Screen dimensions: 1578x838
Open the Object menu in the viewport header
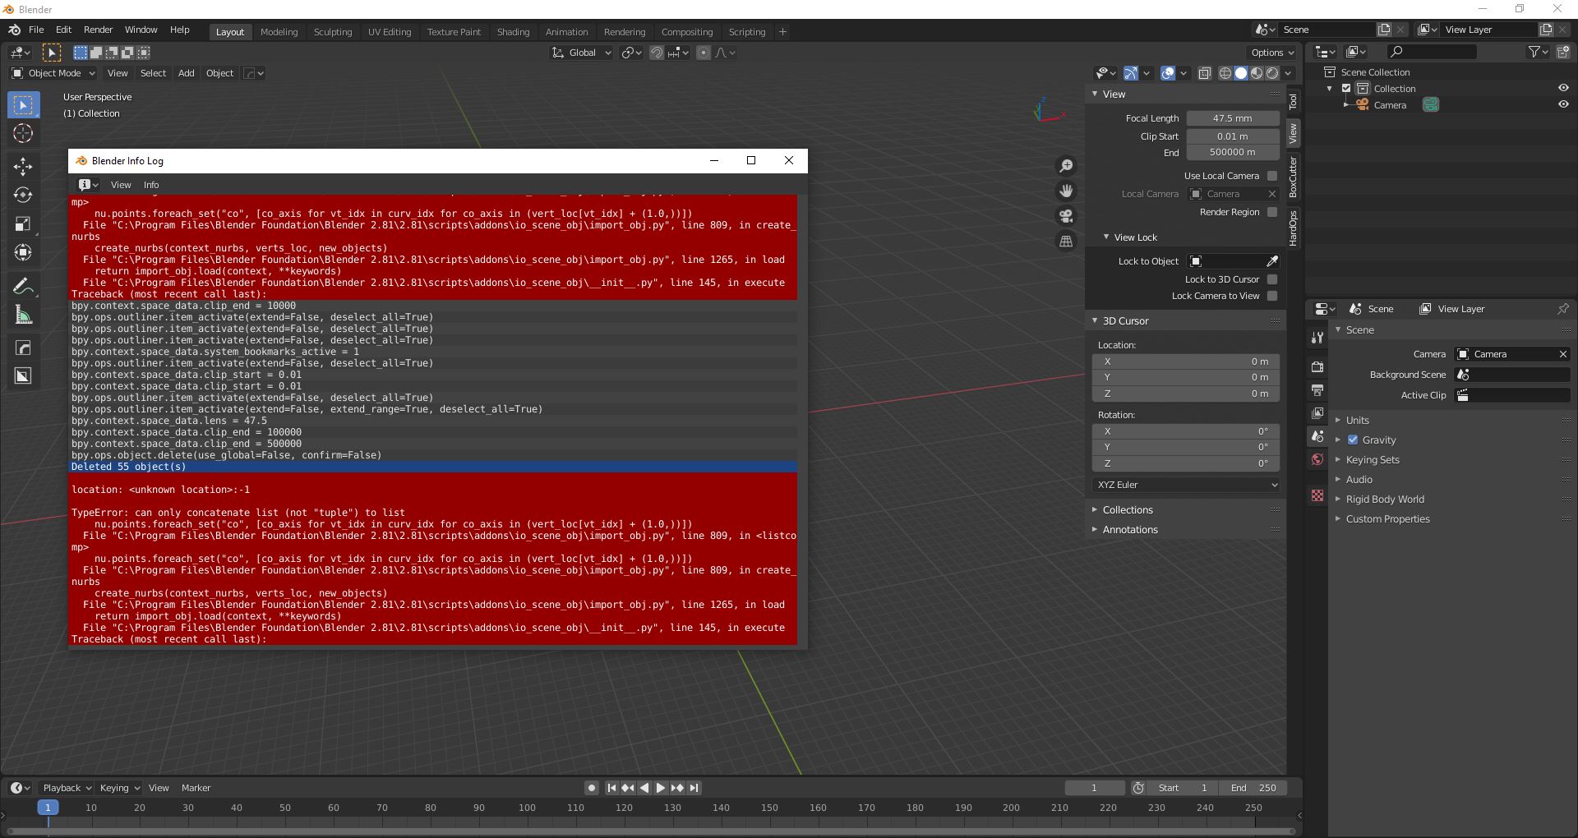(219, 73)
